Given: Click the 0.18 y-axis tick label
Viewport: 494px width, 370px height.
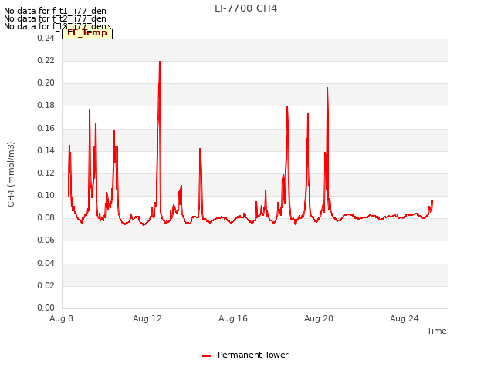Looking at the screenshot, I should pyautogui.click(x=46, y=106).
